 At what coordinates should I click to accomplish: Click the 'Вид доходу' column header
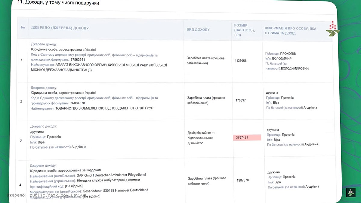[198, 29]
